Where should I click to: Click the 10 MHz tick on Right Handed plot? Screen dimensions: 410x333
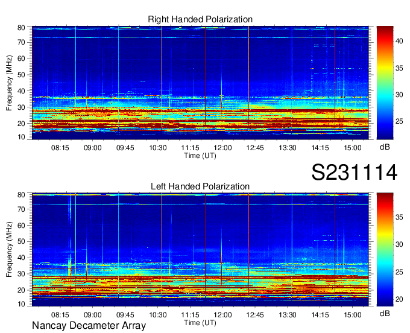[x=21, y=137]
